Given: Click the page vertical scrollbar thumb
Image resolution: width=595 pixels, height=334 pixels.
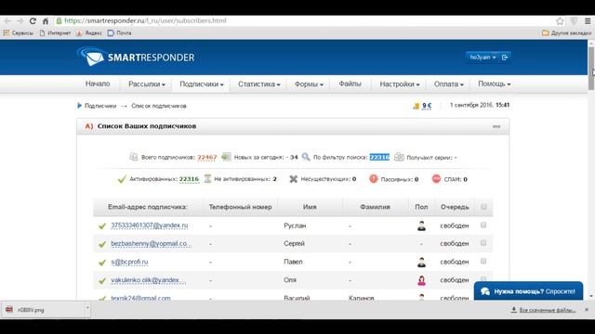Looking at the screenshot, I should click(x=591, y=68).
